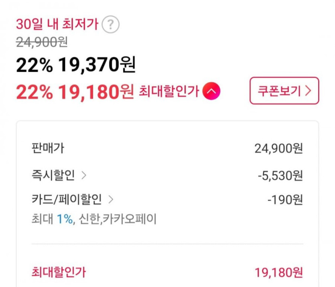Viewport: 335px width, 287px height.
Task: Click the question mark help icon
Action: click(x=110, y=25)
